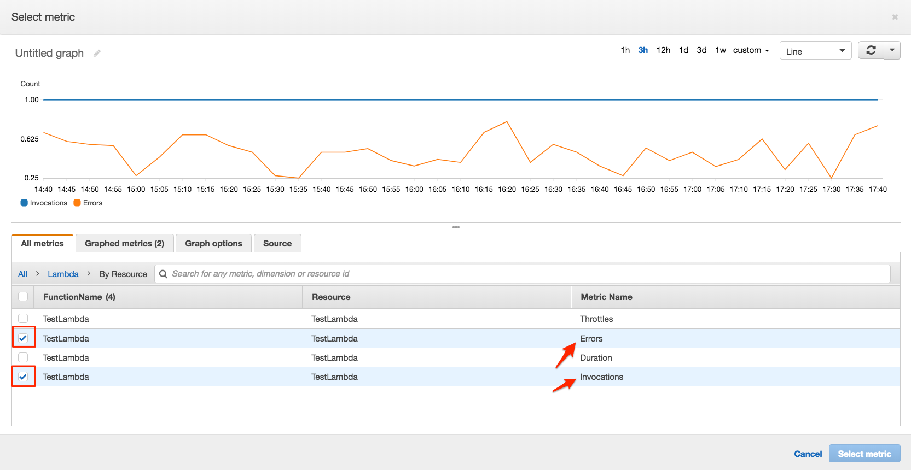This screenshot has height=470, width=911.
Task: Toggle the select-all header checkbox
Action: click(x=23, y=297)
